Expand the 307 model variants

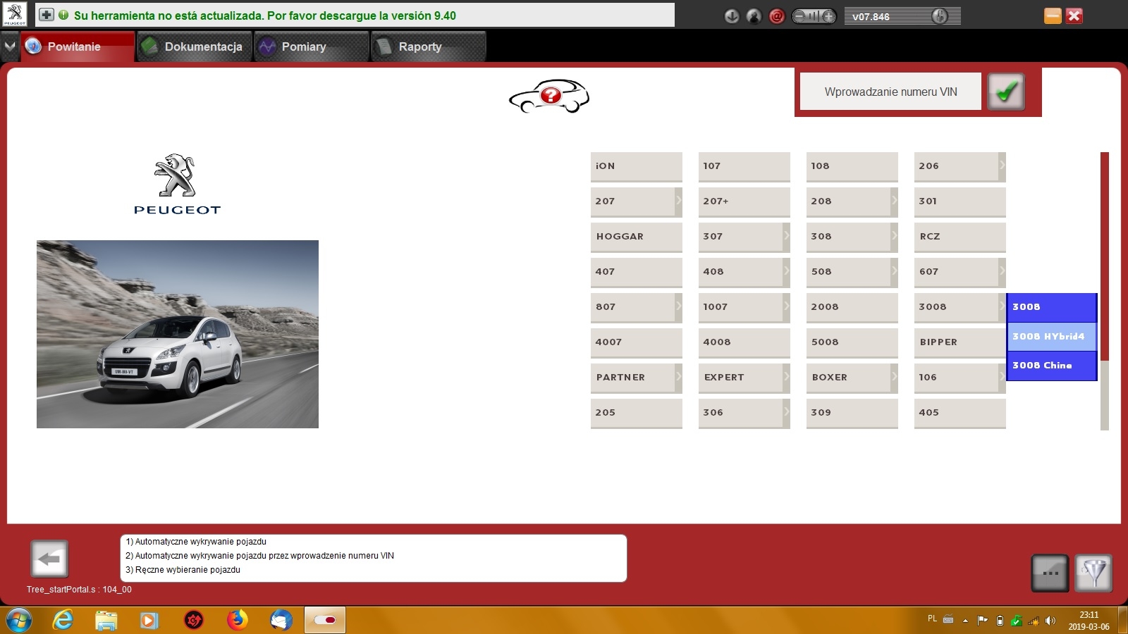click(x=786, y=237)
